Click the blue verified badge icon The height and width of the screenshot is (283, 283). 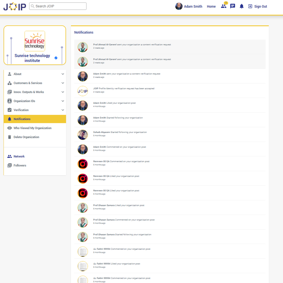[x=56, y=58]
